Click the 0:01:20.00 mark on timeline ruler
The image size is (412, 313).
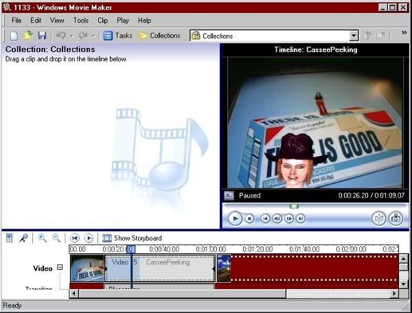pyautogui.click(x=257, y=249)
